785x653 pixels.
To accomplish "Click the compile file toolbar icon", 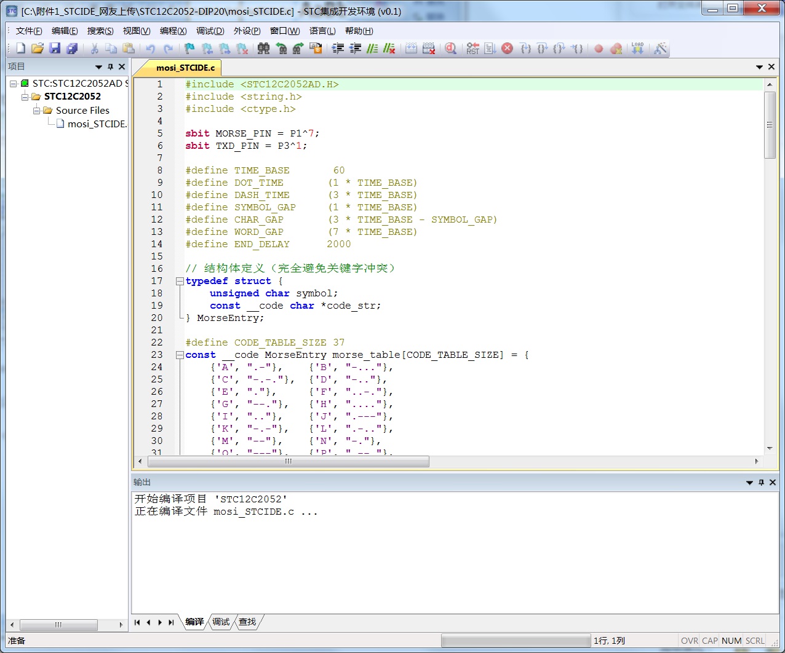I will tap(412, 49).
